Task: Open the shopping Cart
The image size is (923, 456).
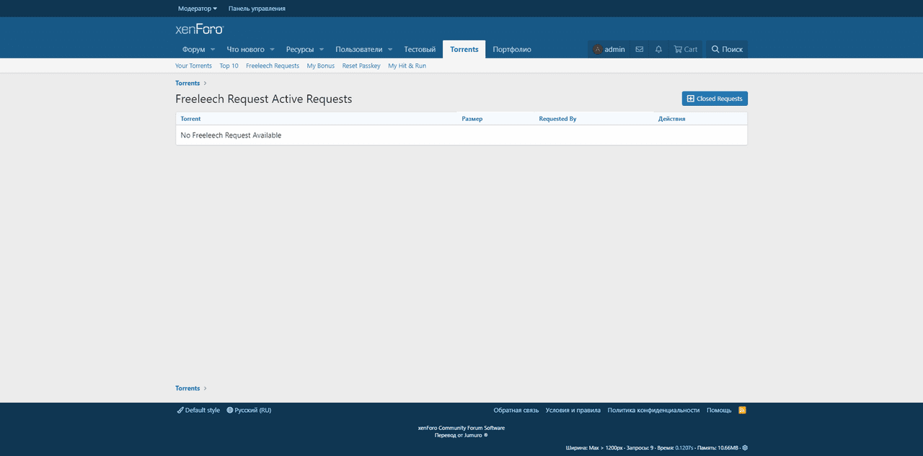Action: pyautogui.click(x=685, y=50)
